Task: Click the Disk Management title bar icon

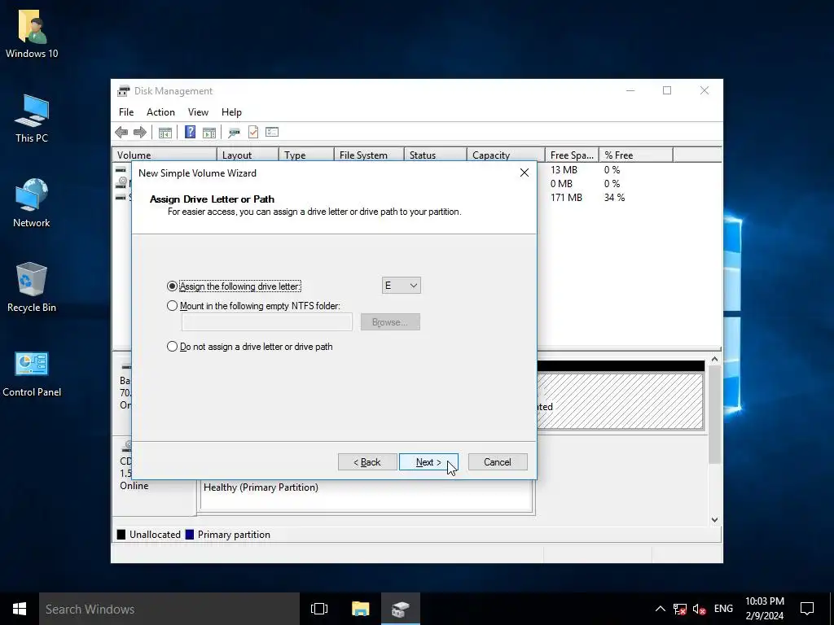Action: 124,91
